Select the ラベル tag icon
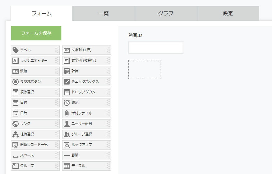 click(16, 50)
